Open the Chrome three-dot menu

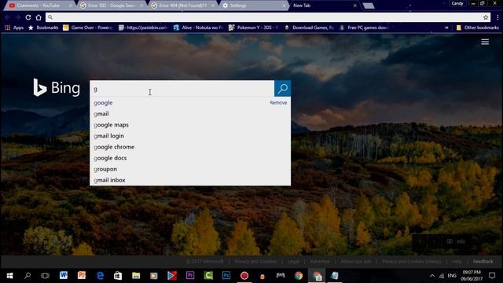coord(497,17)
